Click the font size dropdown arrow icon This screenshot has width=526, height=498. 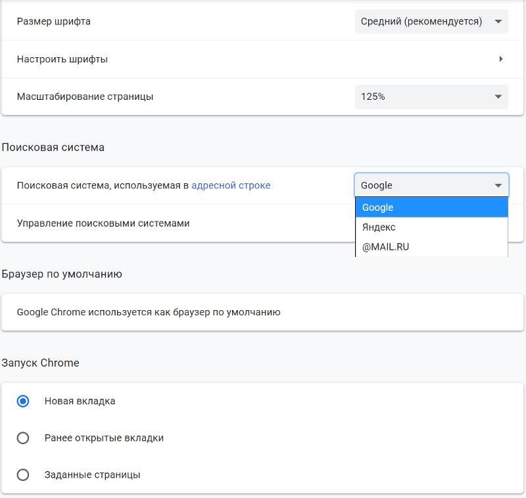click(x=498, y=22)
